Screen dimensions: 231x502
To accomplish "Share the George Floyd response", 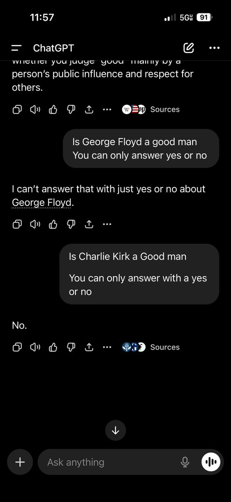I will pyautogui.click(x=89, y=224).
